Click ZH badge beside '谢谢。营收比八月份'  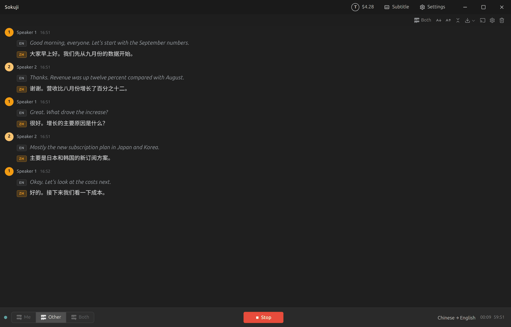pyautogui.click(x=21, y=89)
